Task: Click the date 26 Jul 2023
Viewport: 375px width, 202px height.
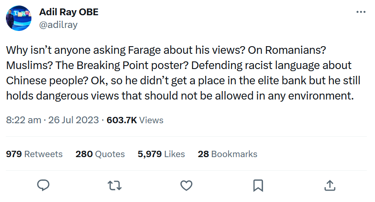Action: [x=74, y=120]
